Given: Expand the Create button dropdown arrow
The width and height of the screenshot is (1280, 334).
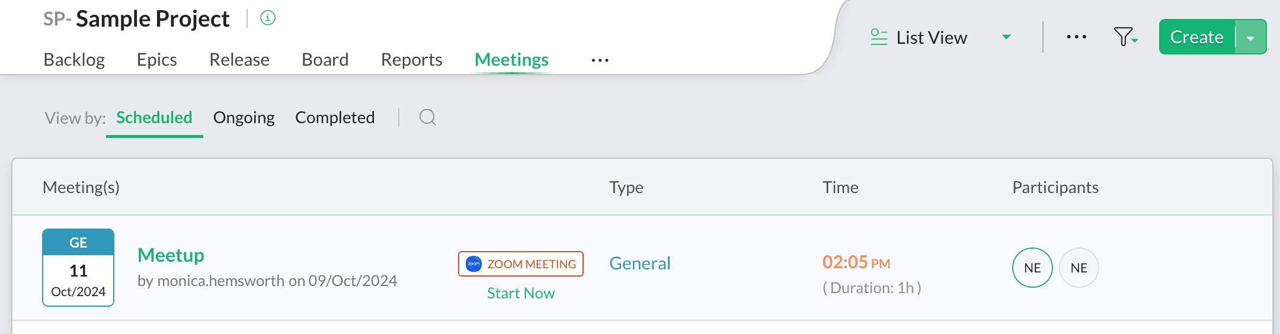Looking at the screenshot, I should coord(1250,37).
